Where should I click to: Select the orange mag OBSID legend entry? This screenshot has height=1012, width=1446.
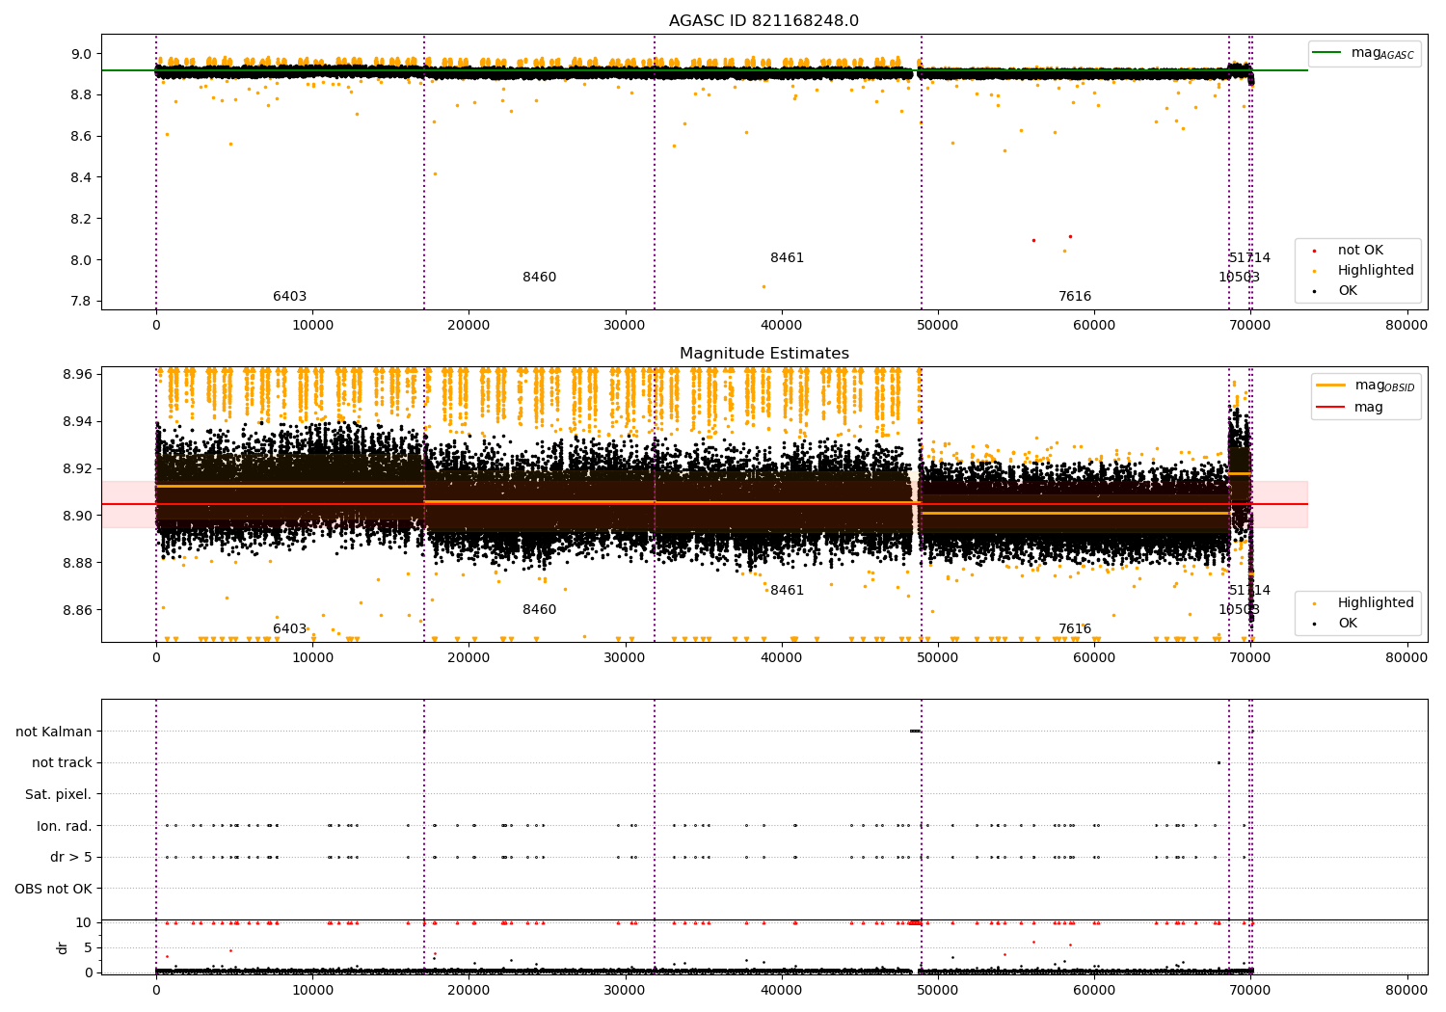tap(1367, 386)
